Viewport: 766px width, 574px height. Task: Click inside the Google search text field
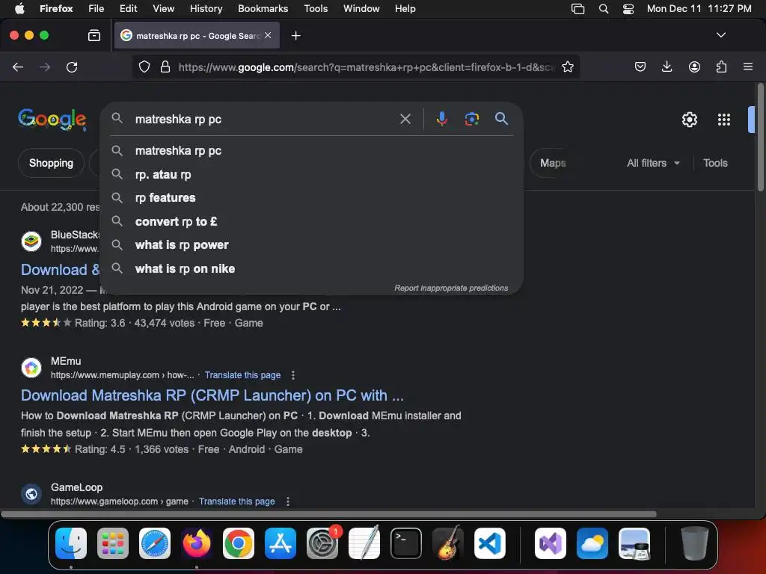click(x=264, y=119)
